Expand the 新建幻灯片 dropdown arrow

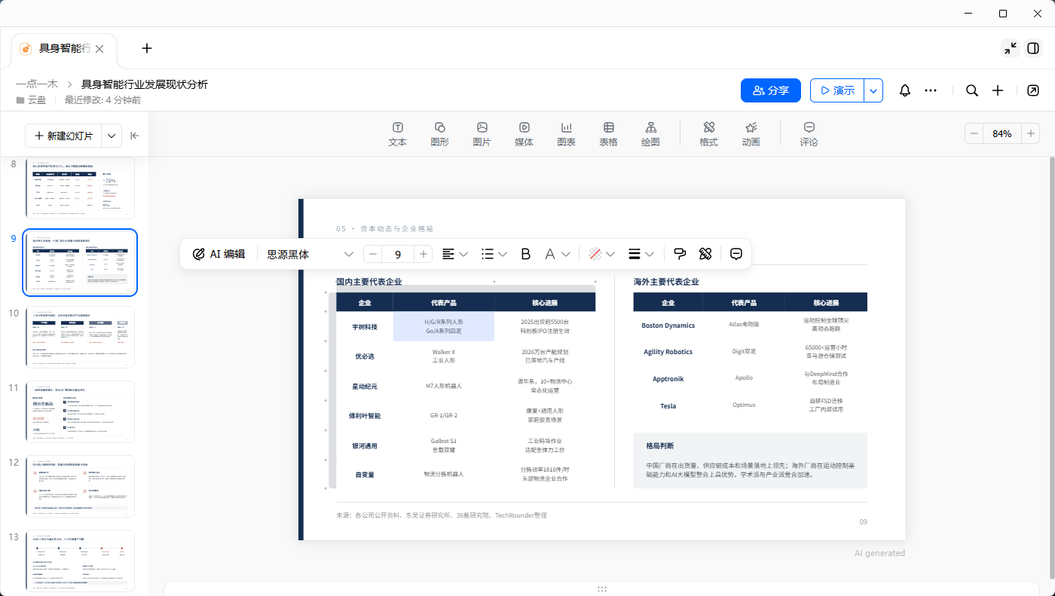tap(112, 136)
